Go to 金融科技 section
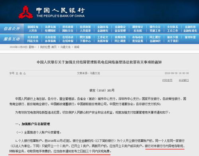Screen dimensions: 199x156 pos(190,27)
